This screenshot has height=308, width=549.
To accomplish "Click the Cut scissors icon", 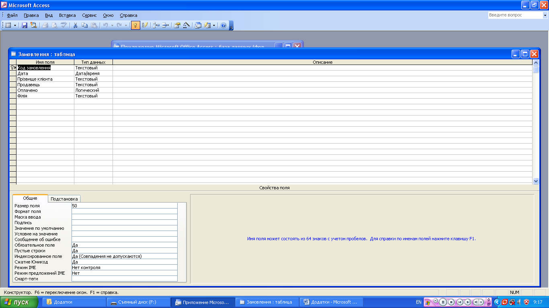I will [75, 25].
